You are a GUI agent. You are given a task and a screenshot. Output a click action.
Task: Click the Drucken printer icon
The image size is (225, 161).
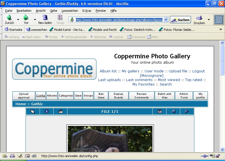pyautogui.click(x=199, y=18)
